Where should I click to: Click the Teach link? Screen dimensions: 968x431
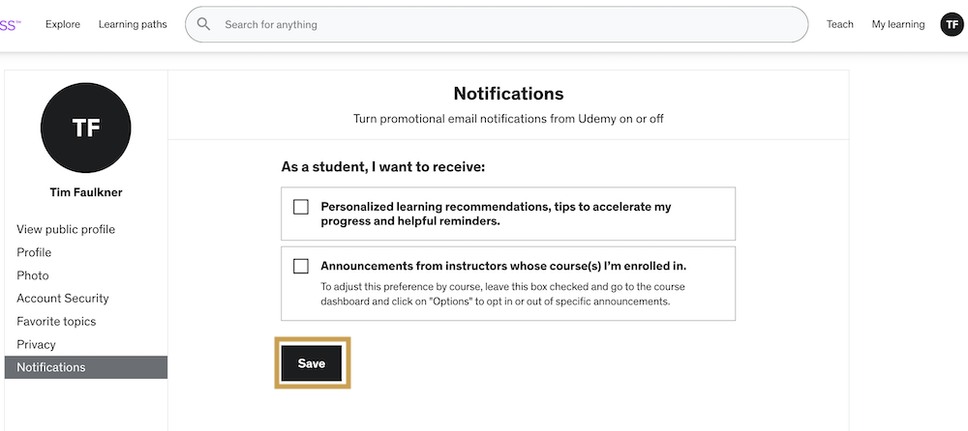[x=839, y=24]
